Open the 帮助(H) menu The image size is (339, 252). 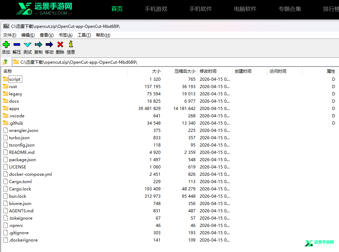[x=103, y=35]
